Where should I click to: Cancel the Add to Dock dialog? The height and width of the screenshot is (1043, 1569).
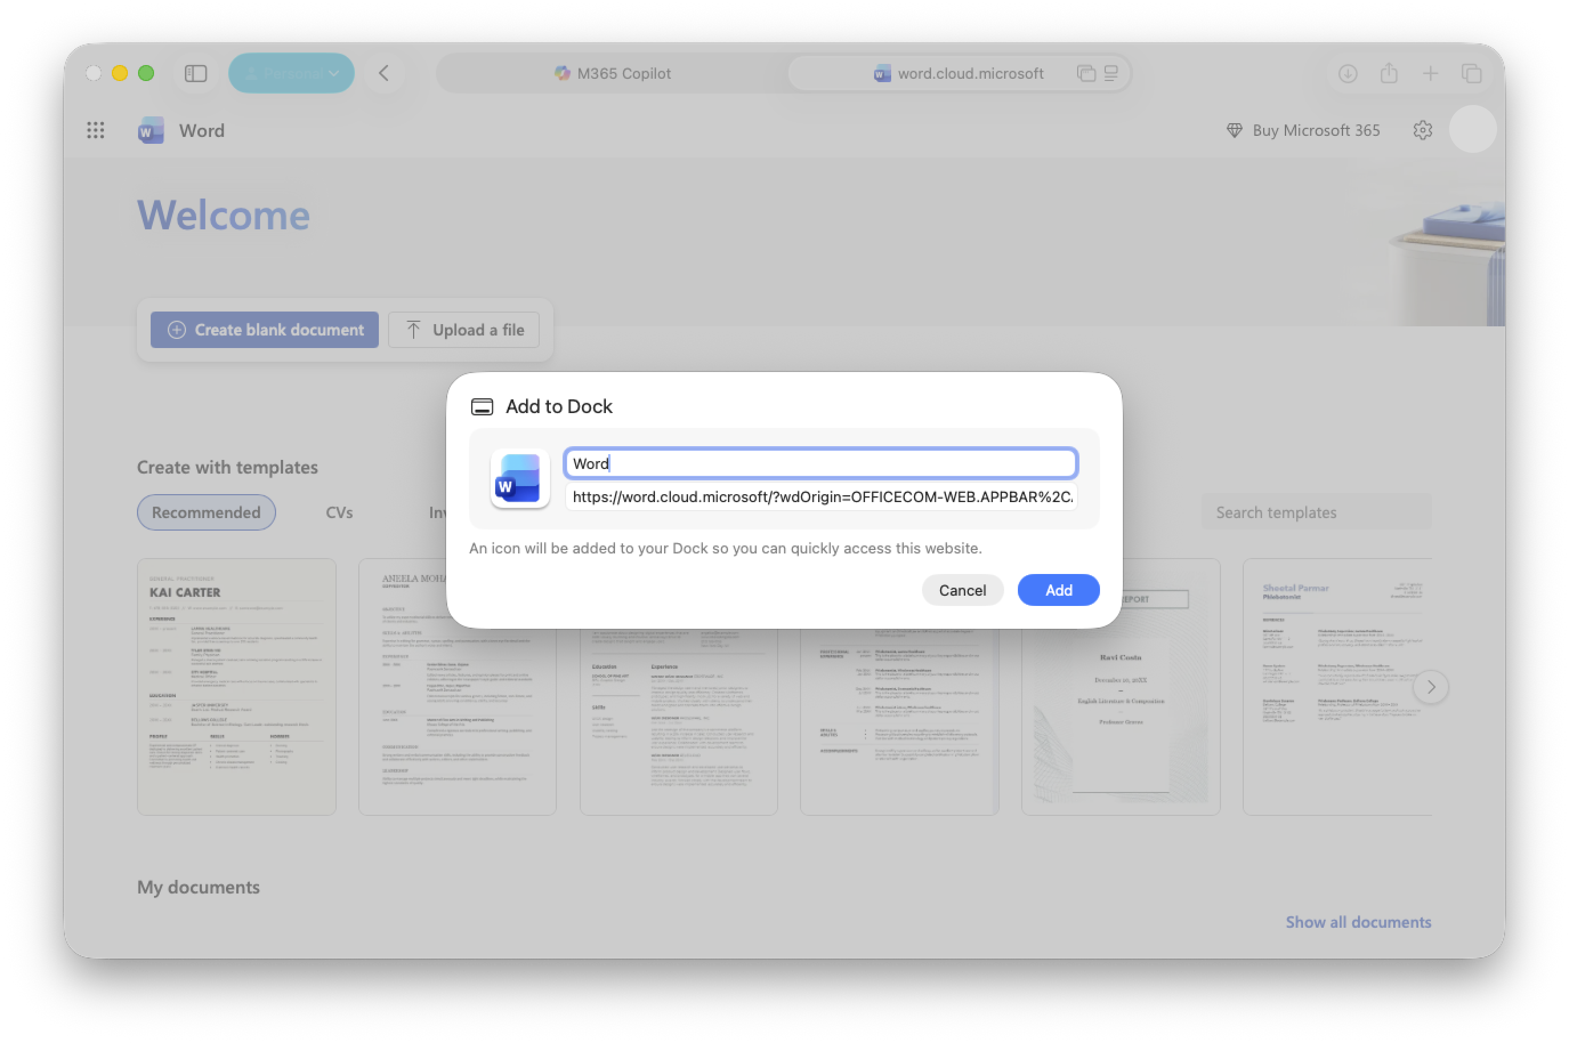(x=962, y=590)
